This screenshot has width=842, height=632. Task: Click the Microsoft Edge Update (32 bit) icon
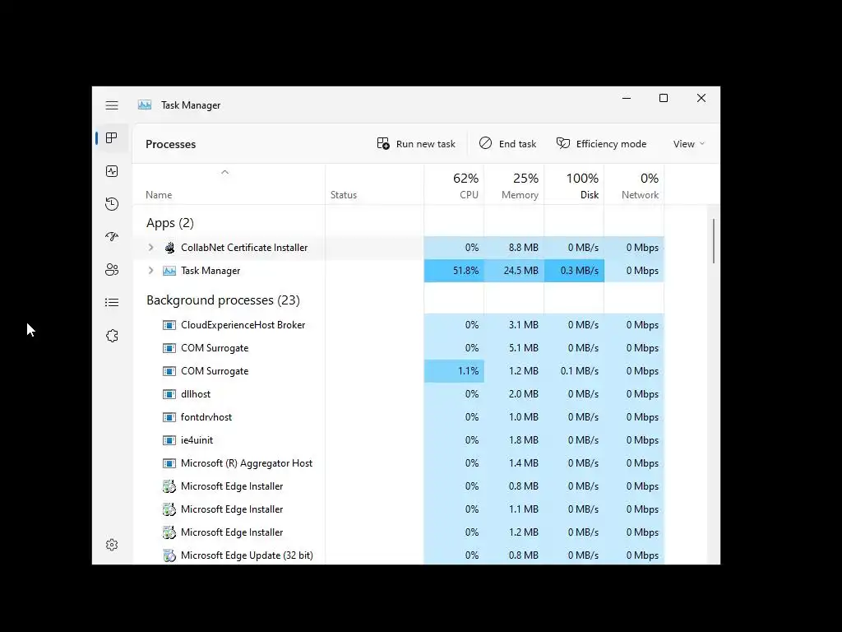(x=169, y=555)
